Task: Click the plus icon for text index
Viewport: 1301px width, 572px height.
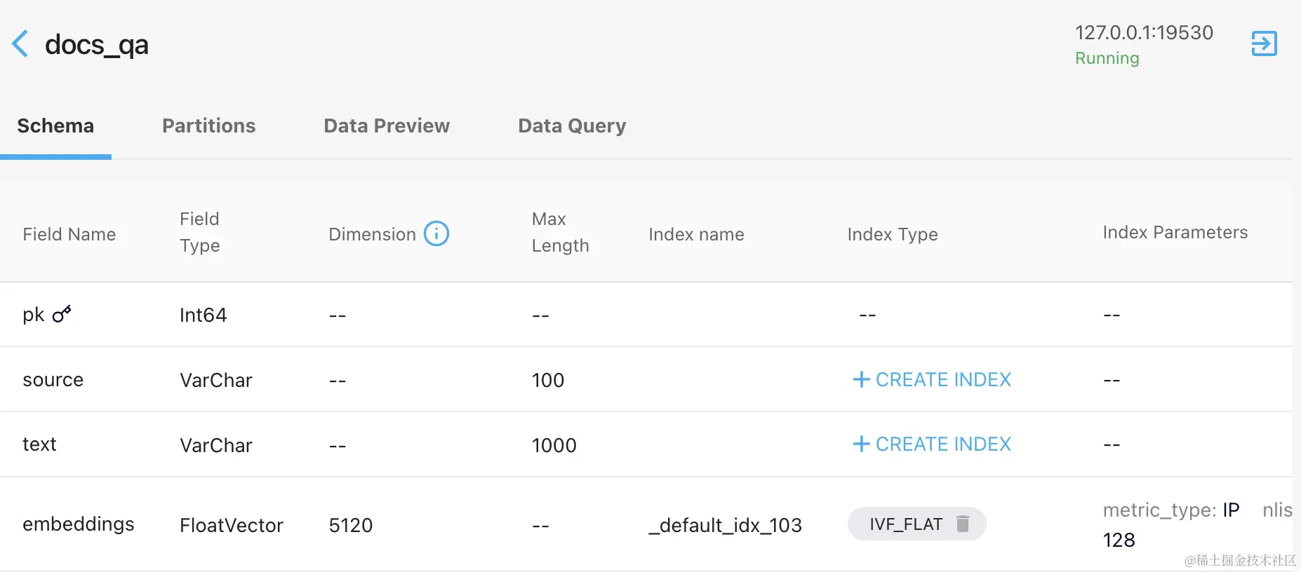Action: click(861, 444)
